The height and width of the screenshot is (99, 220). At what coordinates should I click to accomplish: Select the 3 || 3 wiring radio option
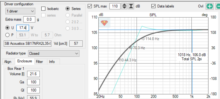68,28
